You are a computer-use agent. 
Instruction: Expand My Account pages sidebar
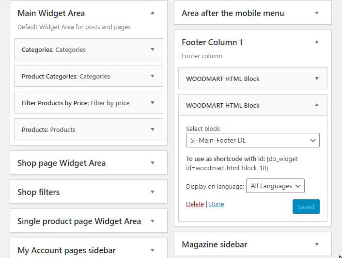point(153,250)
